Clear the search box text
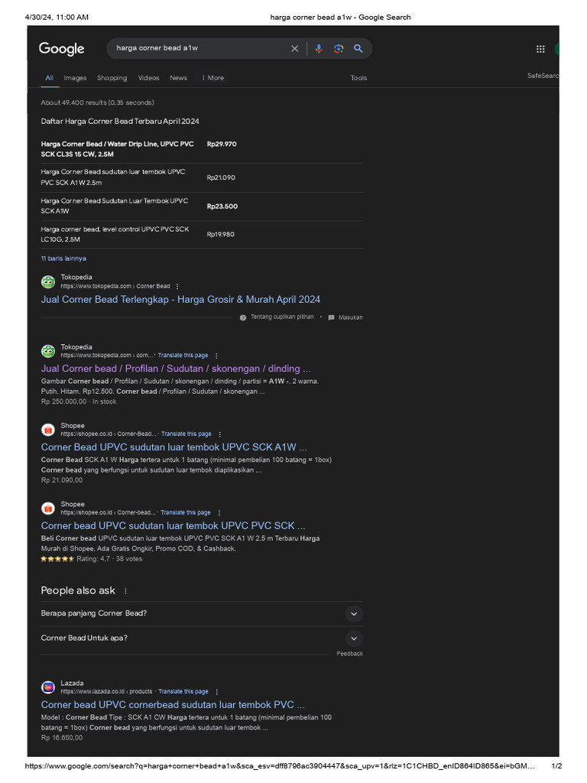The width and height of the screenshot is (587, 783). (x=295, y=49)
